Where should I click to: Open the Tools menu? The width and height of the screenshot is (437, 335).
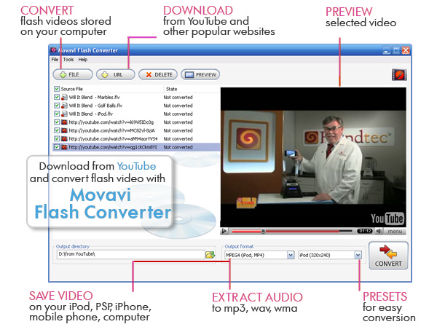click(67, 60)
